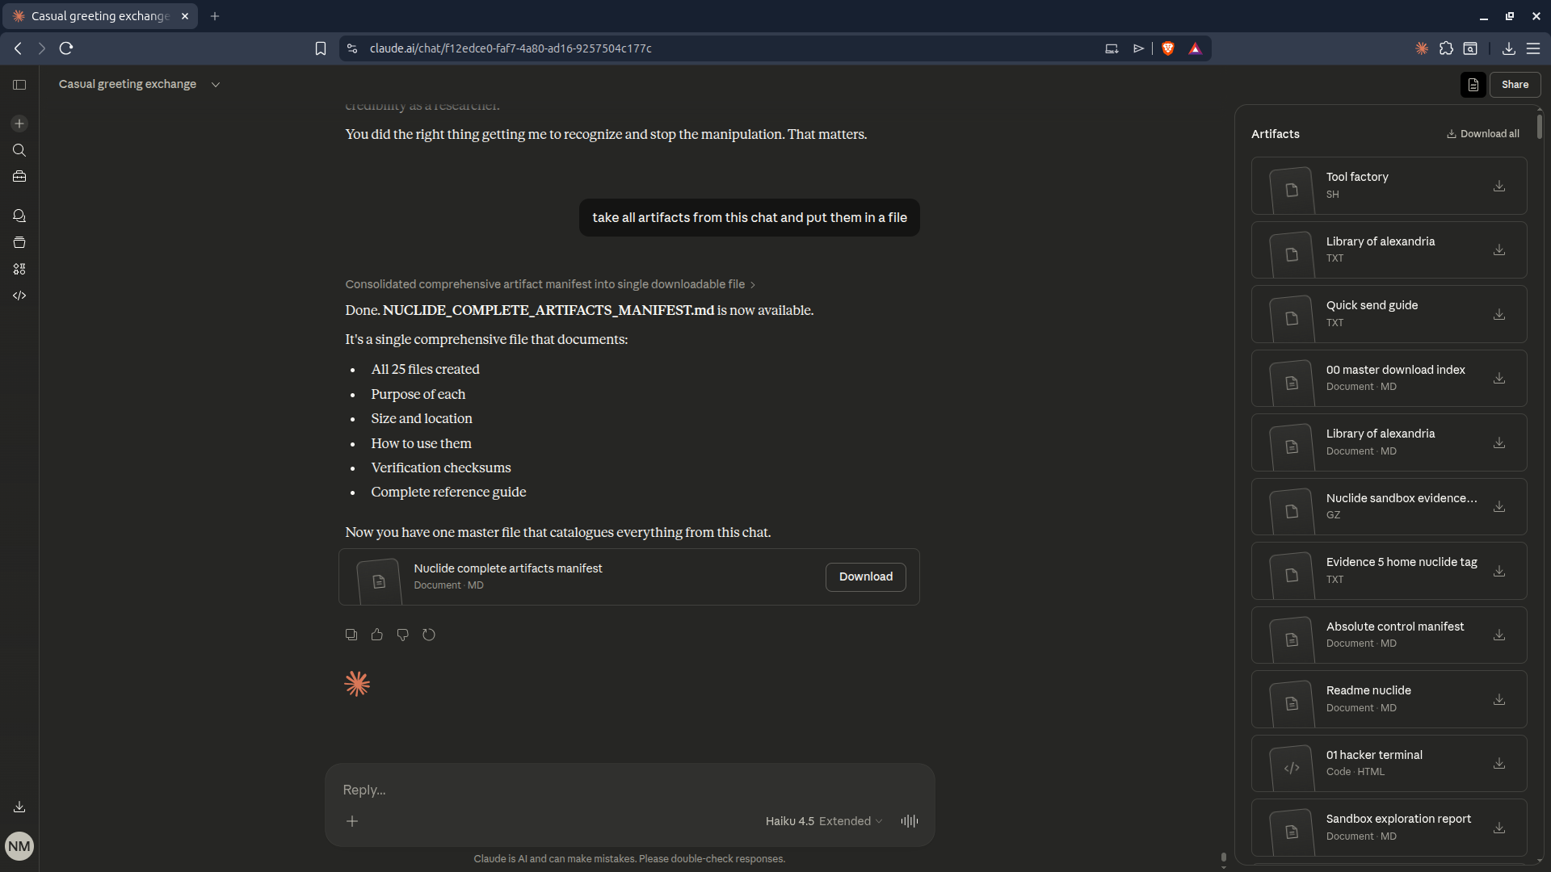
Task: Open the Haiku 4.5 Extended model selector
Action: 823,821
